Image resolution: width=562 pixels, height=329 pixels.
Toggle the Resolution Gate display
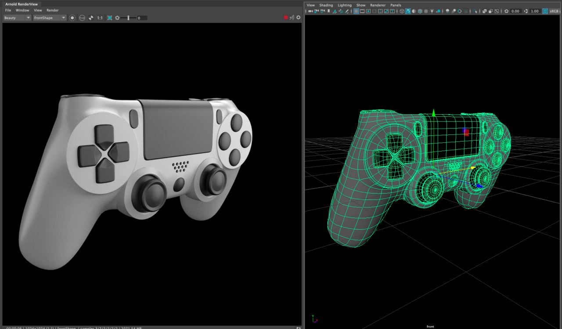point(368,11)
